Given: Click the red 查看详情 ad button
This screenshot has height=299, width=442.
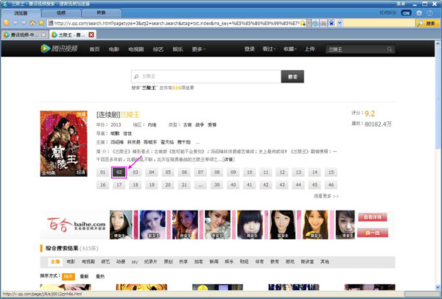Looking at the screenshot, I should coord(372,217).
